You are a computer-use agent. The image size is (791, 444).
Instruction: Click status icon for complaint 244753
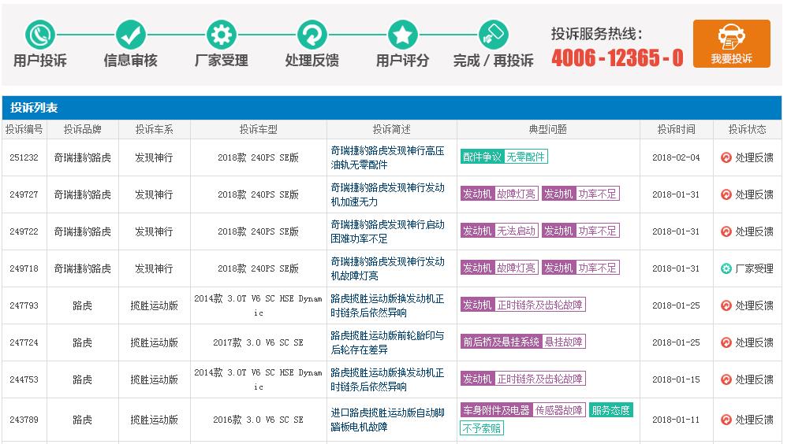pyautogui.click(x=726, y=379)
